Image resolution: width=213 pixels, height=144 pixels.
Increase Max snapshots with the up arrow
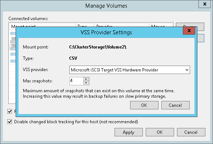pyautogui.click(x=86, y=79)
